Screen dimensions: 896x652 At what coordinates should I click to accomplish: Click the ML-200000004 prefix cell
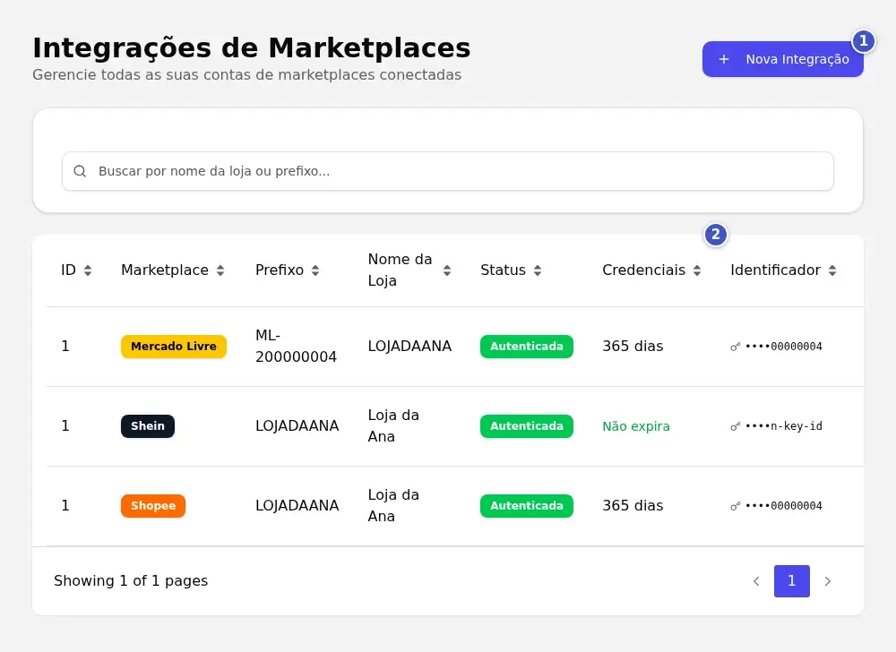coord(296,347)
